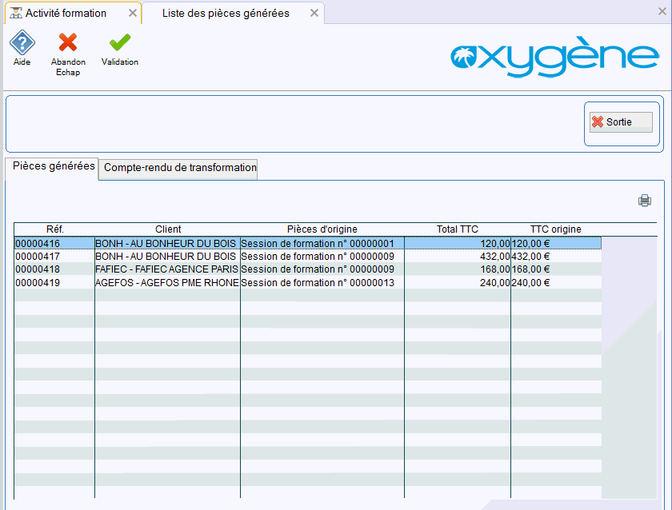672x510 pixels.
Task: Select the Liste des pièces générées tab
Action: pos(226,14)
